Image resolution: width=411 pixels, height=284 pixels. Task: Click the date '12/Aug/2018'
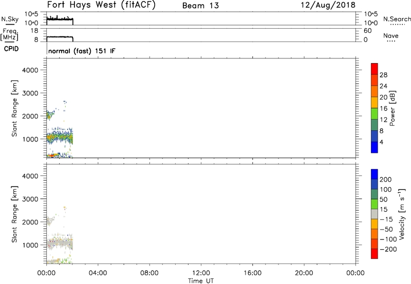[x=328, y=5]
